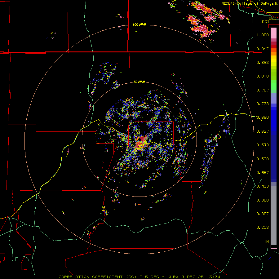Click the "50 NMI" range ring label

coord(139,82)
